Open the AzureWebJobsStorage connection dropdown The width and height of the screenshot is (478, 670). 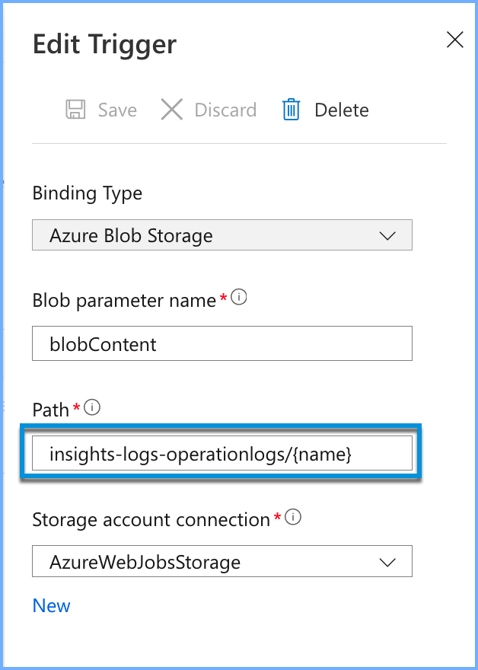coord(221,563)
